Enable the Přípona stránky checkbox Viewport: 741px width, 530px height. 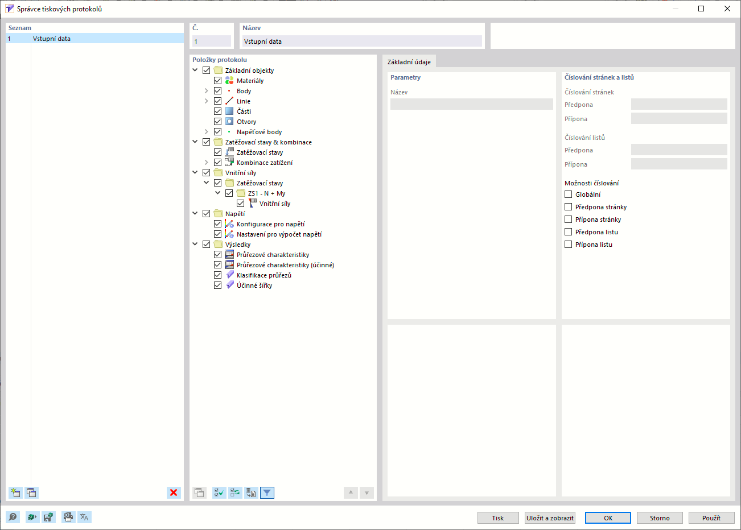point(568,220)
